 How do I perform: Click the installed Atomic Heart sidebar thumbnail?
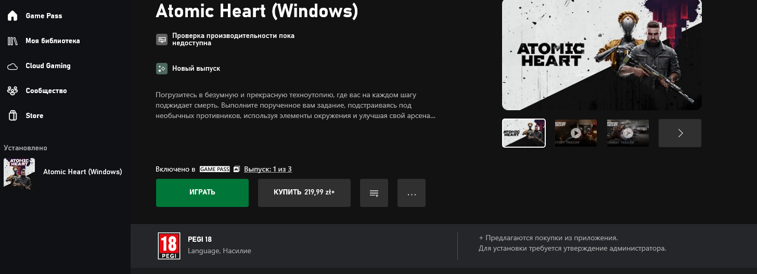coord(19,173)
